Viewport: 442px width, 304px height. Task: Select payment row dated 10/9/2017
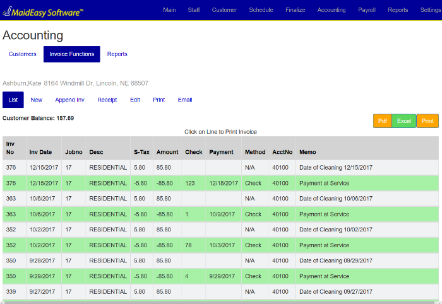pyautogui.click(x=221, y=214)
